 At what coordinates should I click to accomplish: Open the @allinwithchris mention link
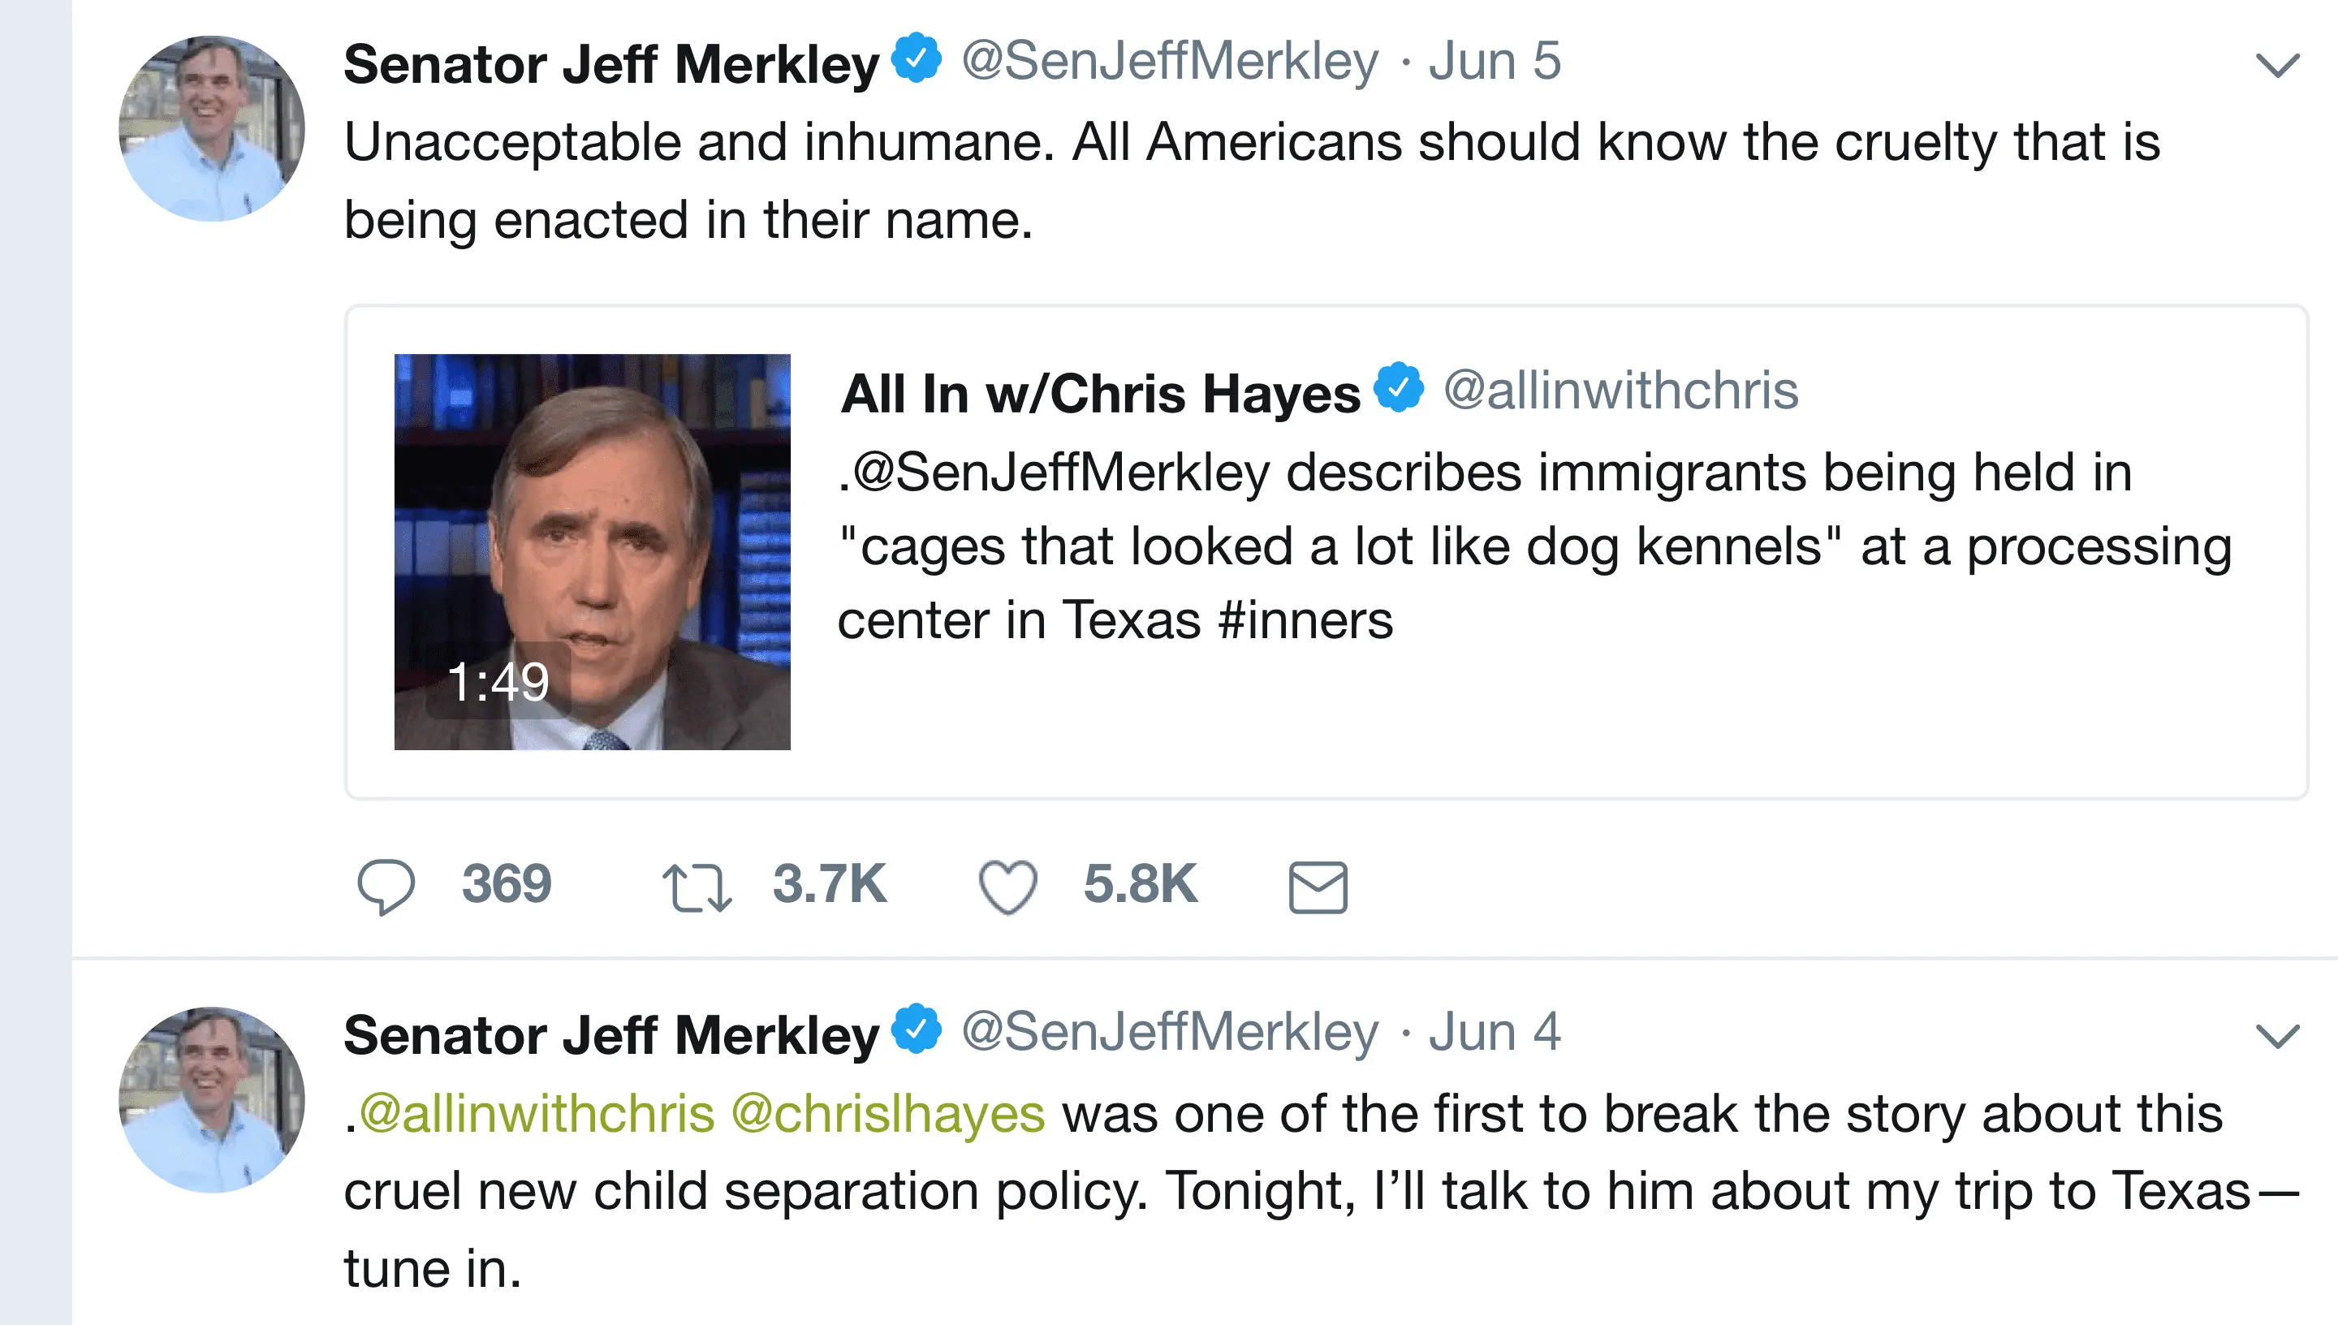[x=537, y=1114]
